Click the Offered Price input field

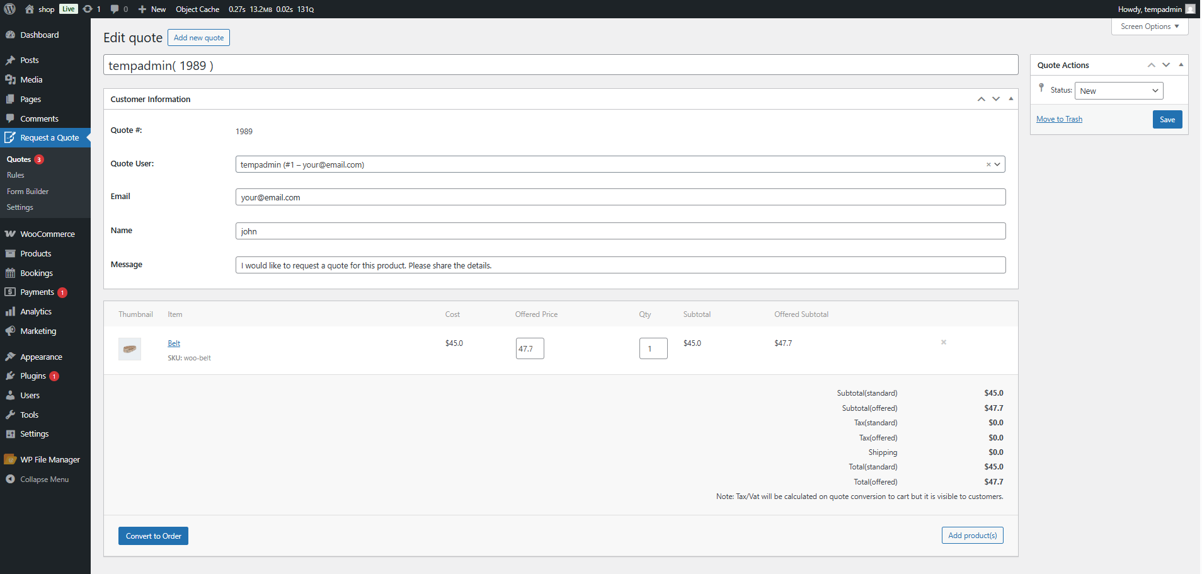530,348
